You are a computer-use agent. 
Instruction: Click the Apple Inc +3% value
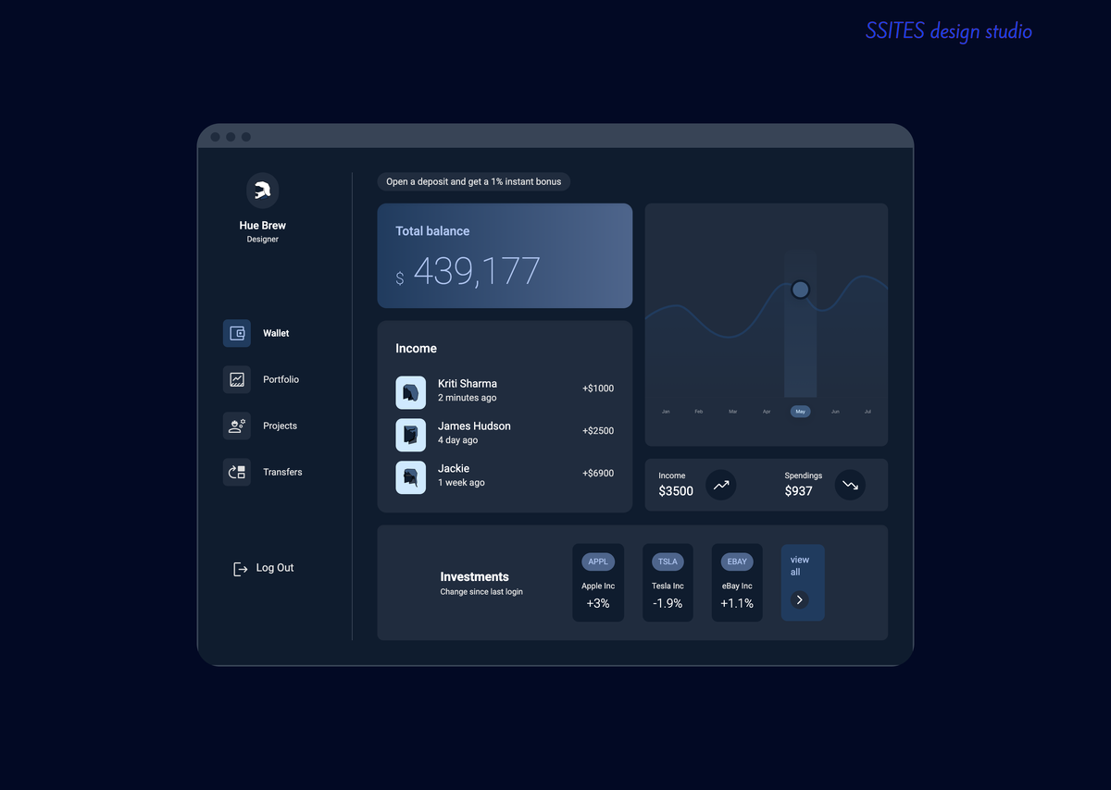pyautogui.click(x=598, y=603)
